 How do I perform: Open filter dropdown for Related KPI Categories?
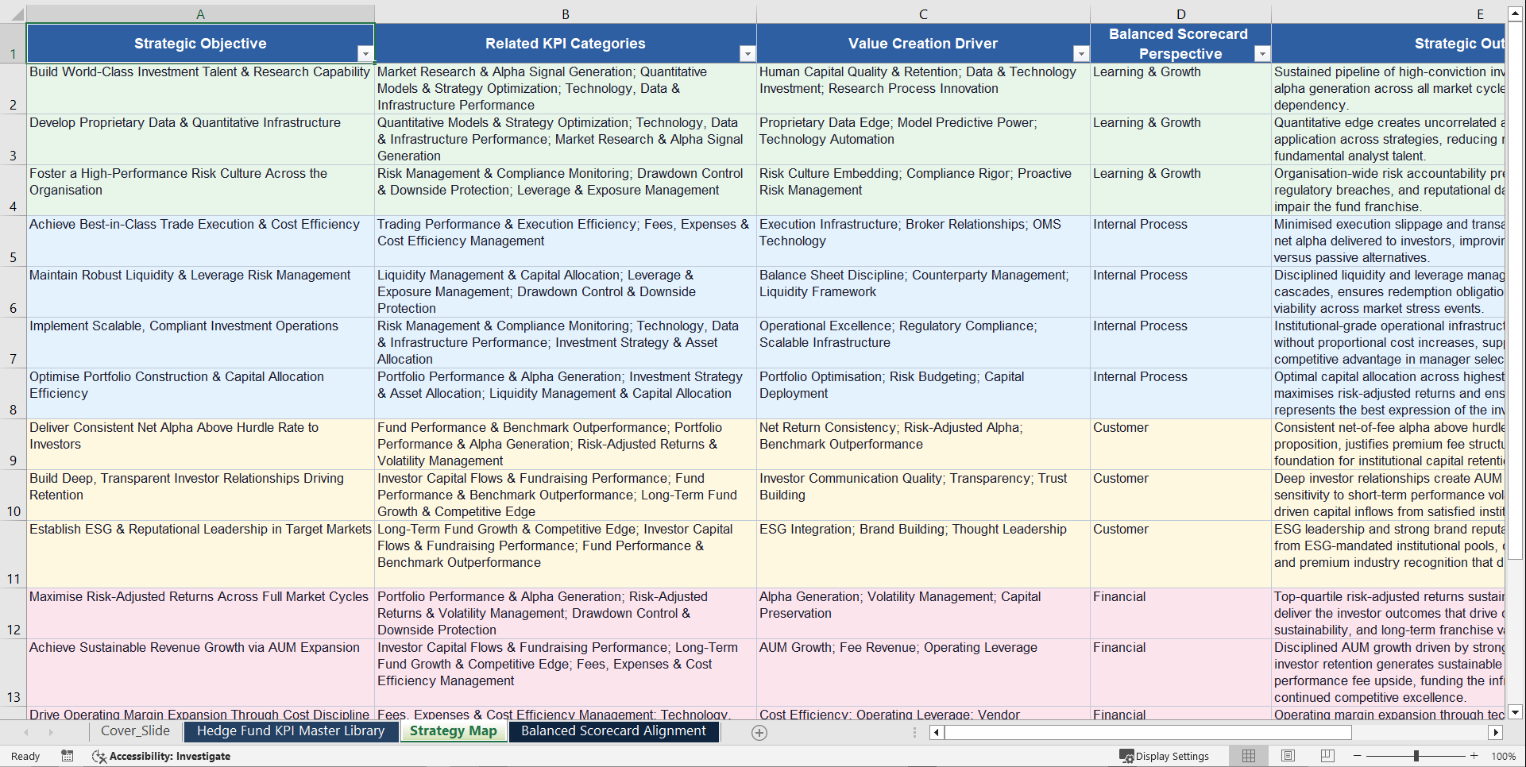[x=748, y=54]
